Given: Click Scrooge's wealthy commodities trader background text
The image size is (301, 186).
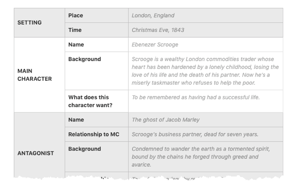Looking at the screenshot, I should [x=205, y=71].
